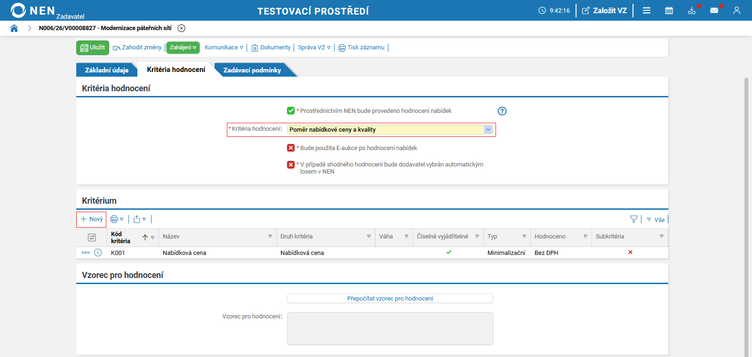Open the NEN home icon in breadcrumb

pyautogui.click(x=14, y=28)
